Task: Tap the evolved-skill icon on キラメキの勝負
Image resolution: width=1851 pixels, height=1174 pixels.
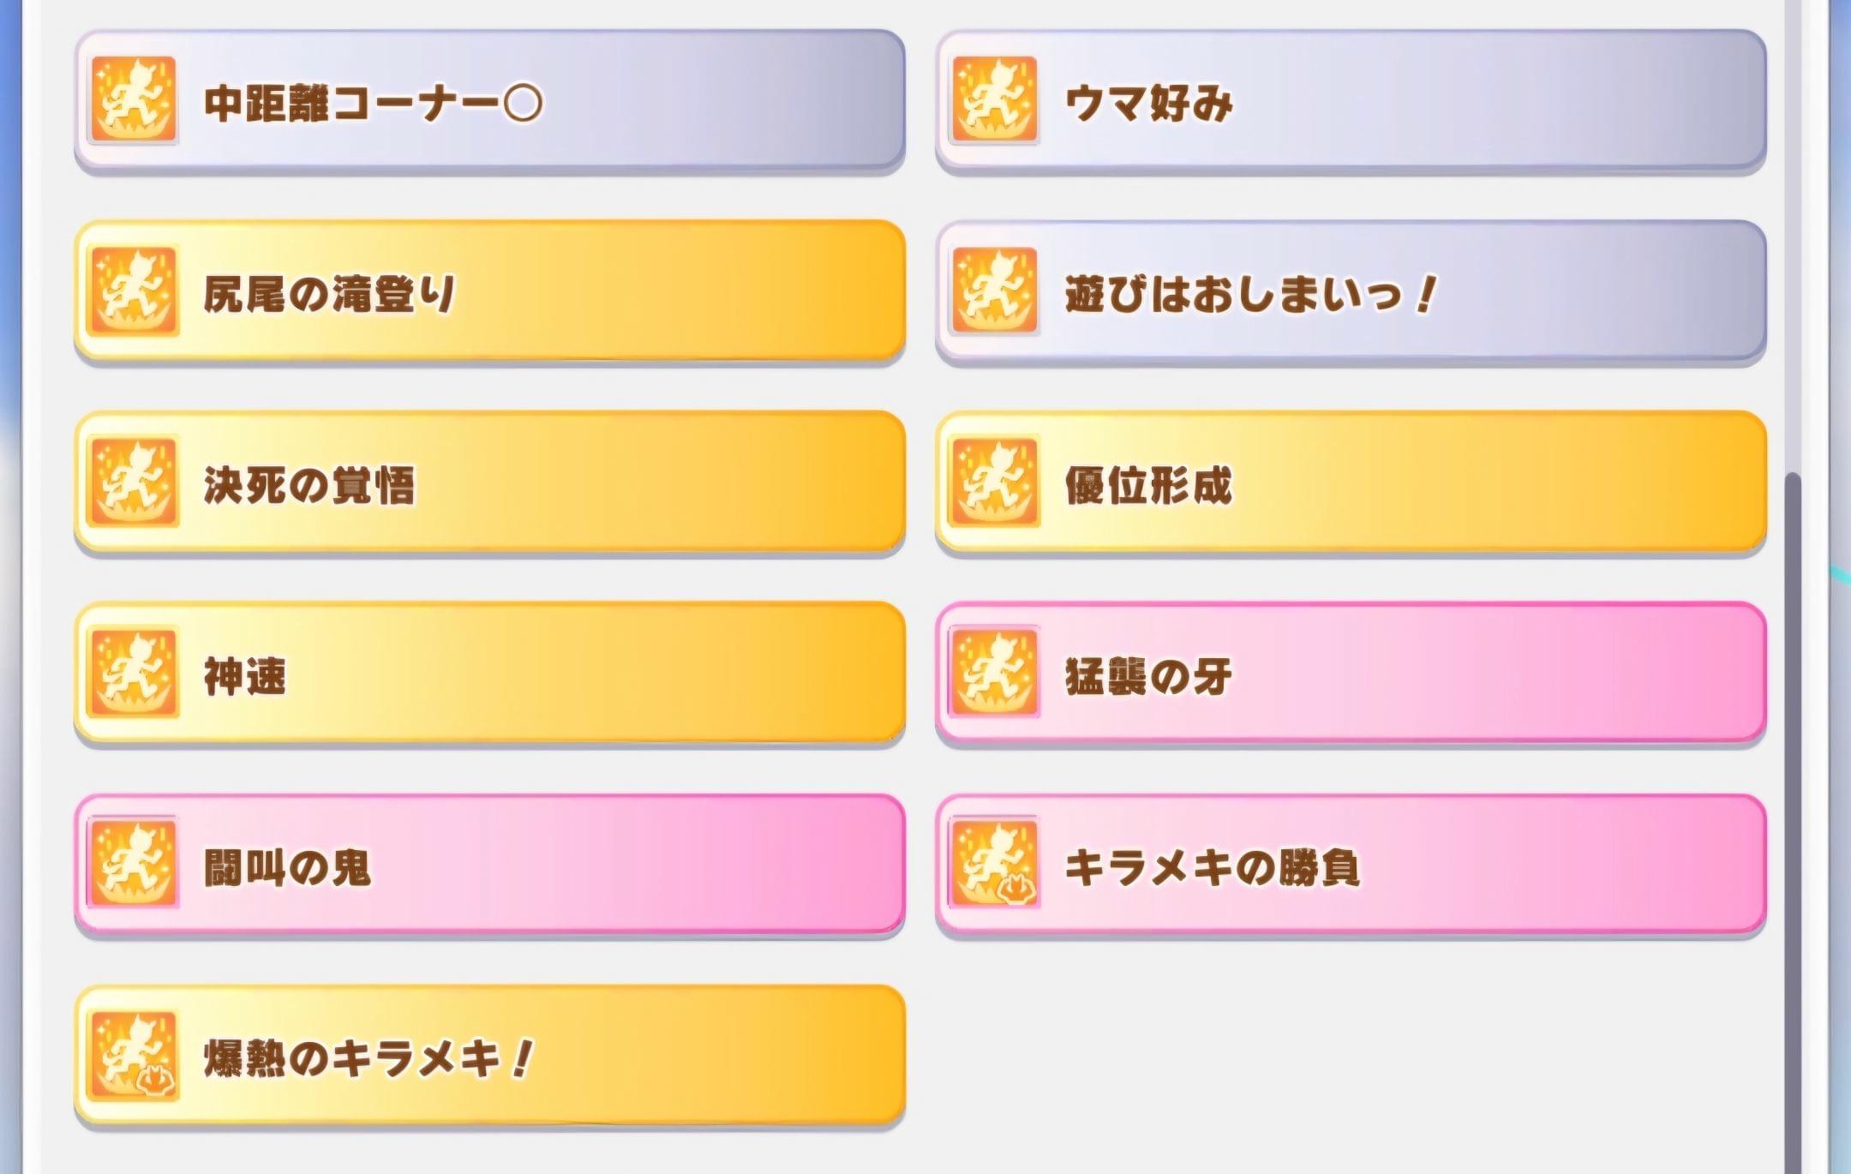Action: pos(995,863)
